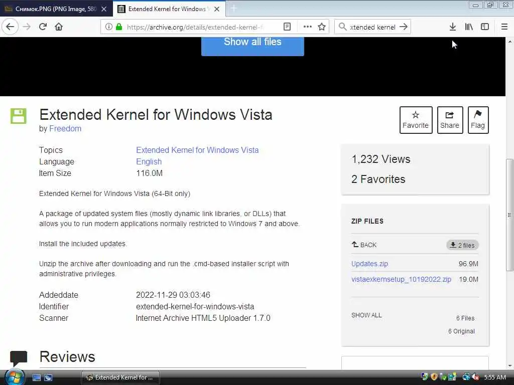
Task: Click the green padlock security icon
Action: 119,27
